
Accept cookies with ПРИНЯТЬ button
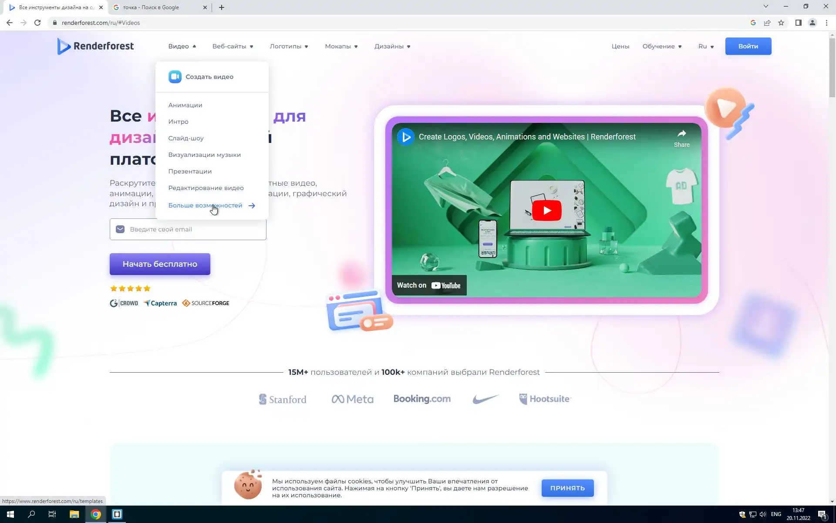click(x=567, y=488)
